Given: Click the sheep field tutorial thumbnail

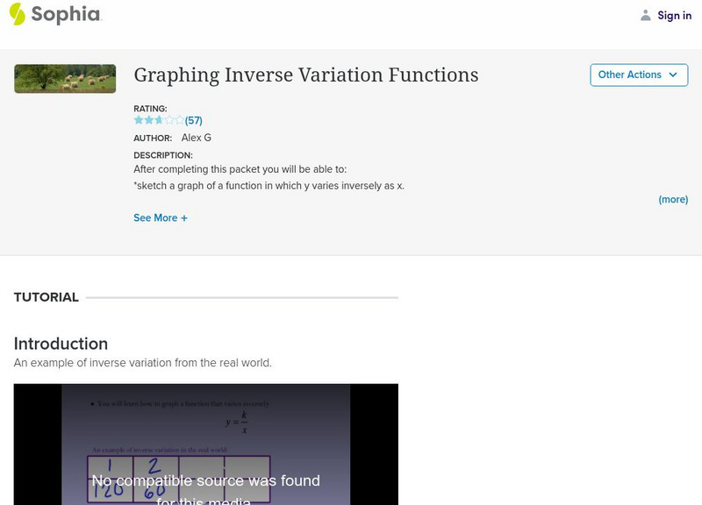Looking at the screenshot, I should 65,79.
